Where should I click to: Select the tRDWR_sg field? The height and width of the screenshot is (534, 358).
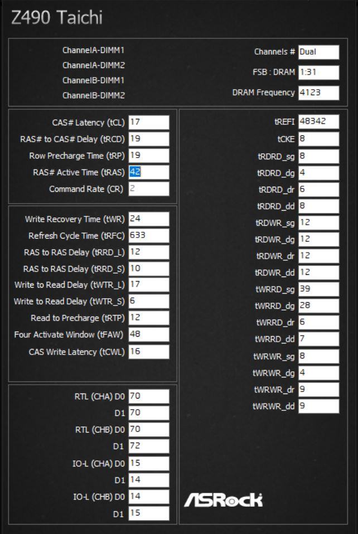(x=319, y=223)
